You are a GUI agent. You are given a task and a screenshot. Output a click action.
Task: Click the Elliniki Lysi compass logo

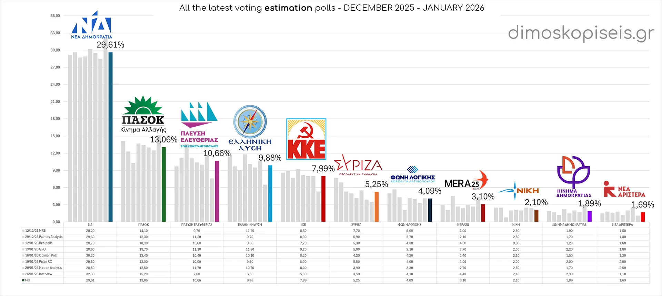tap(250, 127)
